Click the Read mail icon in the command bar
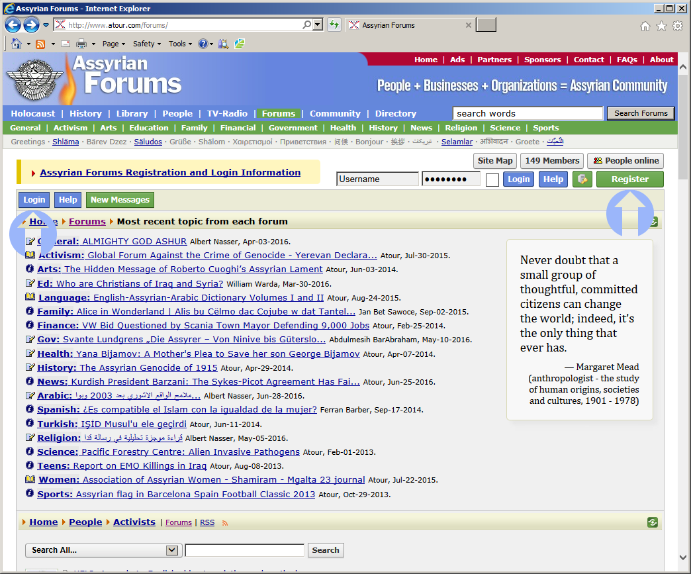This screenshot has width=691, height=574. [x=66, y=44]
